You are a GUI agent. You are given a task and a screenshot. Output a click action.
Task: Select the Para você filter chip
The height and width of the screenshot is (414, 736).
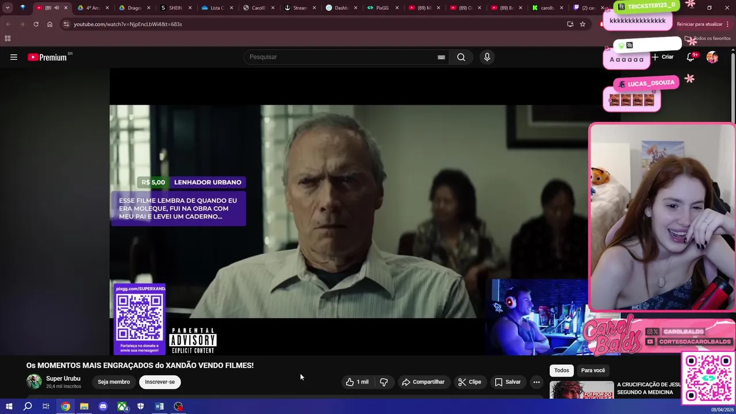coord(593,370)
